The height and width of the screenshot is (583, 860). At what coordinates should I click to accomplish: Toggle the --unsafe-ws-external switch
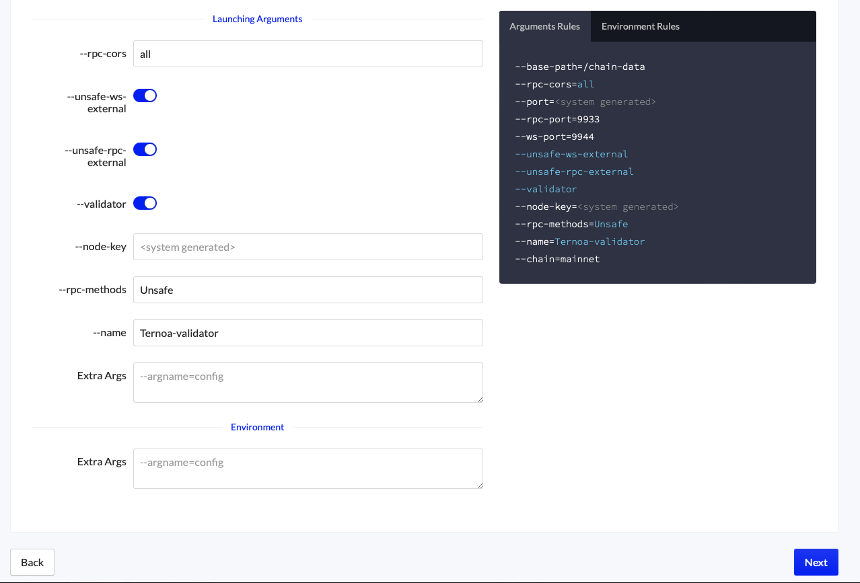pyautogui.click(x=145, y=95)
